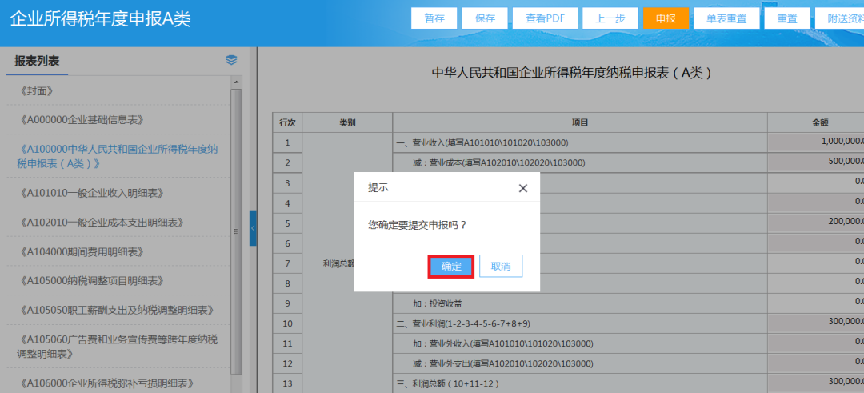
Task: Click the 营业外支出 amount field in row 12
Action: point(817,363)
